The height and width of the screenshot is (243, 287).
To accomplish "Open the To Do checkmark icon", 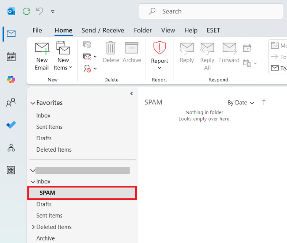I will click(x=11, y=125).
